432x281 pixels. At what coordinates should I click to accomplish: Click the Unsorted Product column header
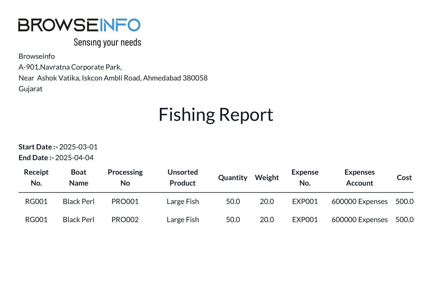click(x=183, y=177)
